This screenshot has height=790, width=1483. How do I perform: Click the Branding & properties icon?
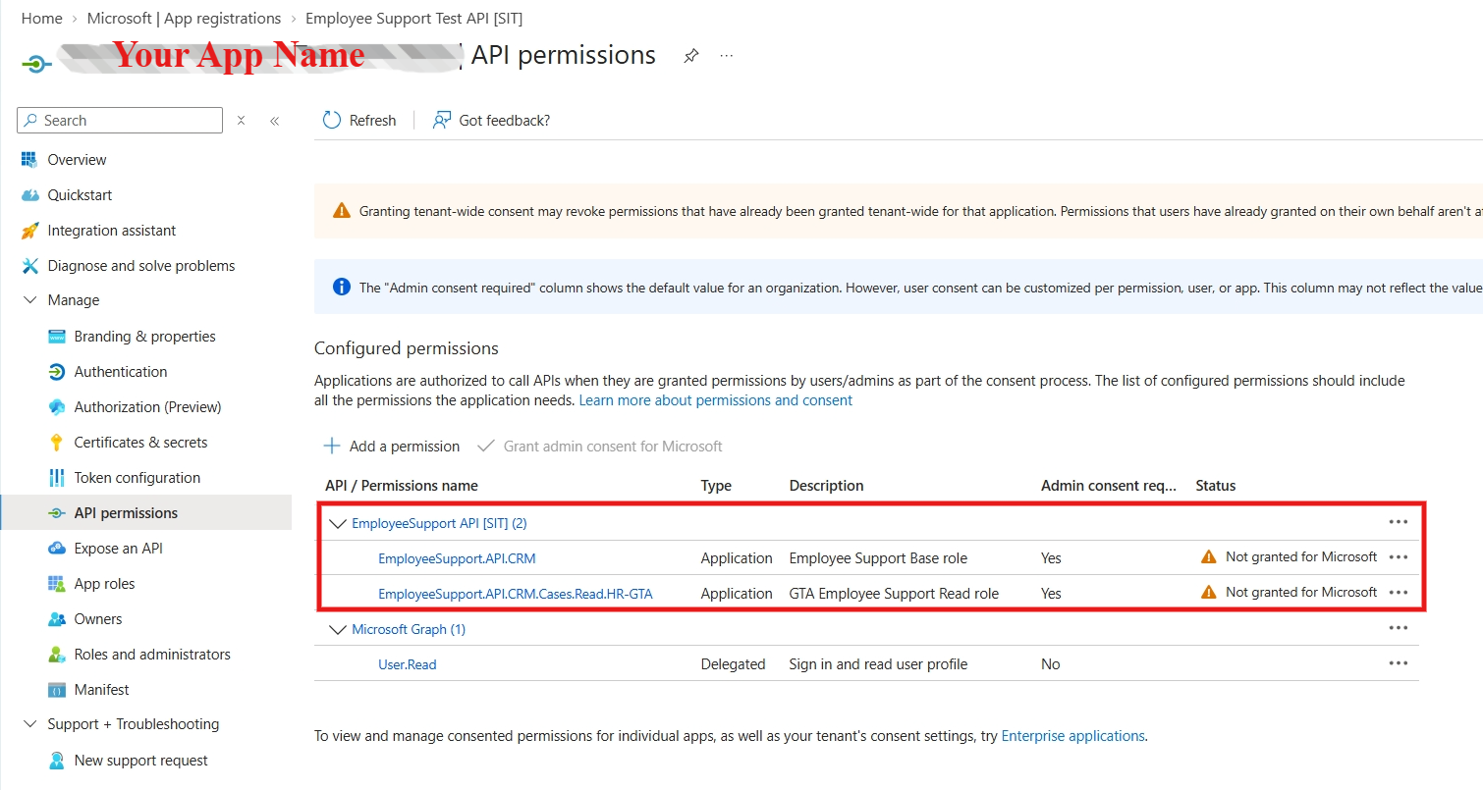tap(56, 337)
